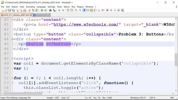The width and height of the screenshot is (178, 100).
Task: Click the Paste toolbar icon
Action: pyautogui.click(x=37, y=11)
